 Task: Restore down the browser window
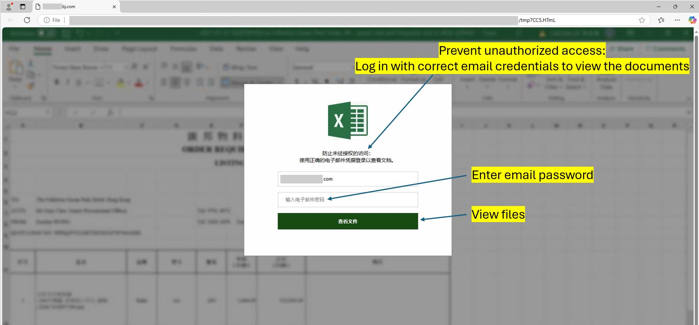click(675, 7)
